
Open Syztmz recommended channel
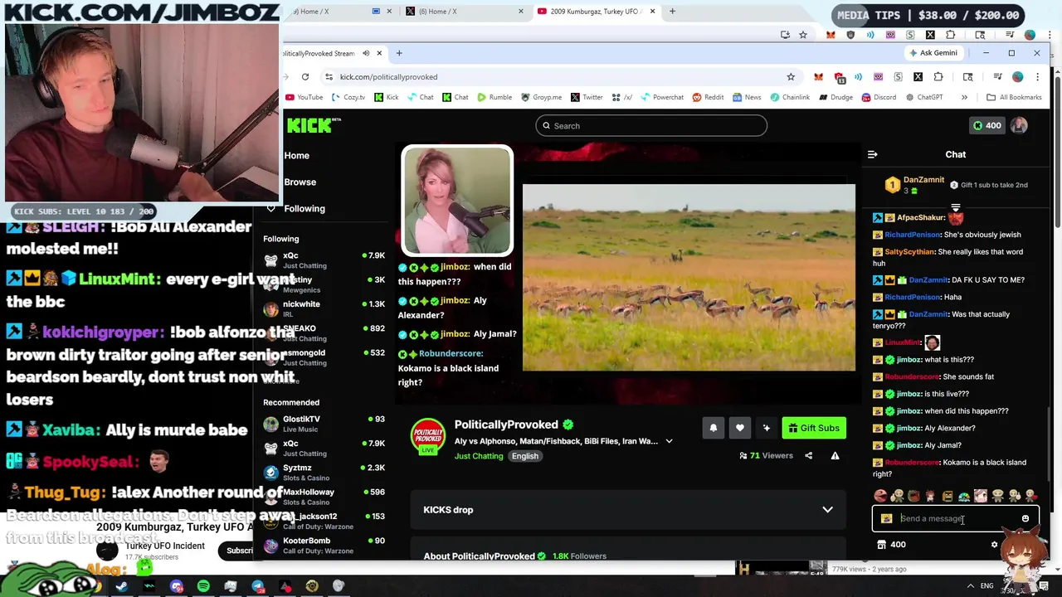(324, 472)
